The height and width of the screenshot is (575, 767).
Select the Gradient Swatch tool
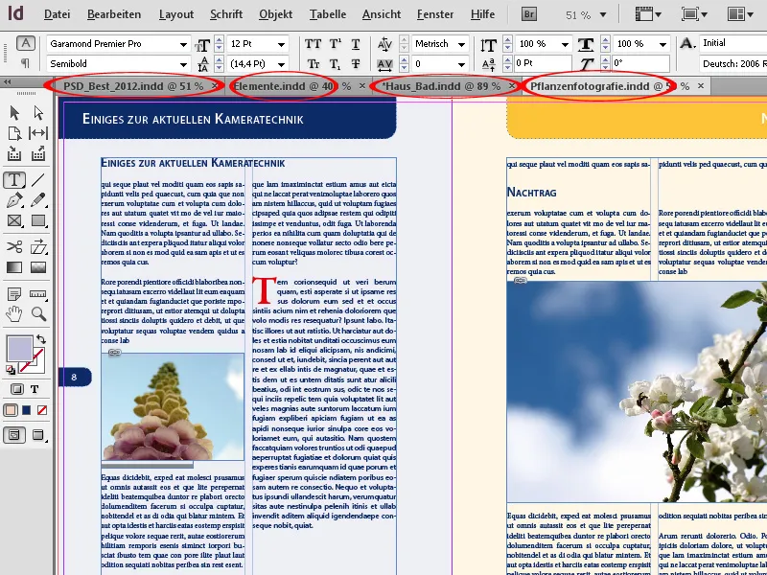14,267
